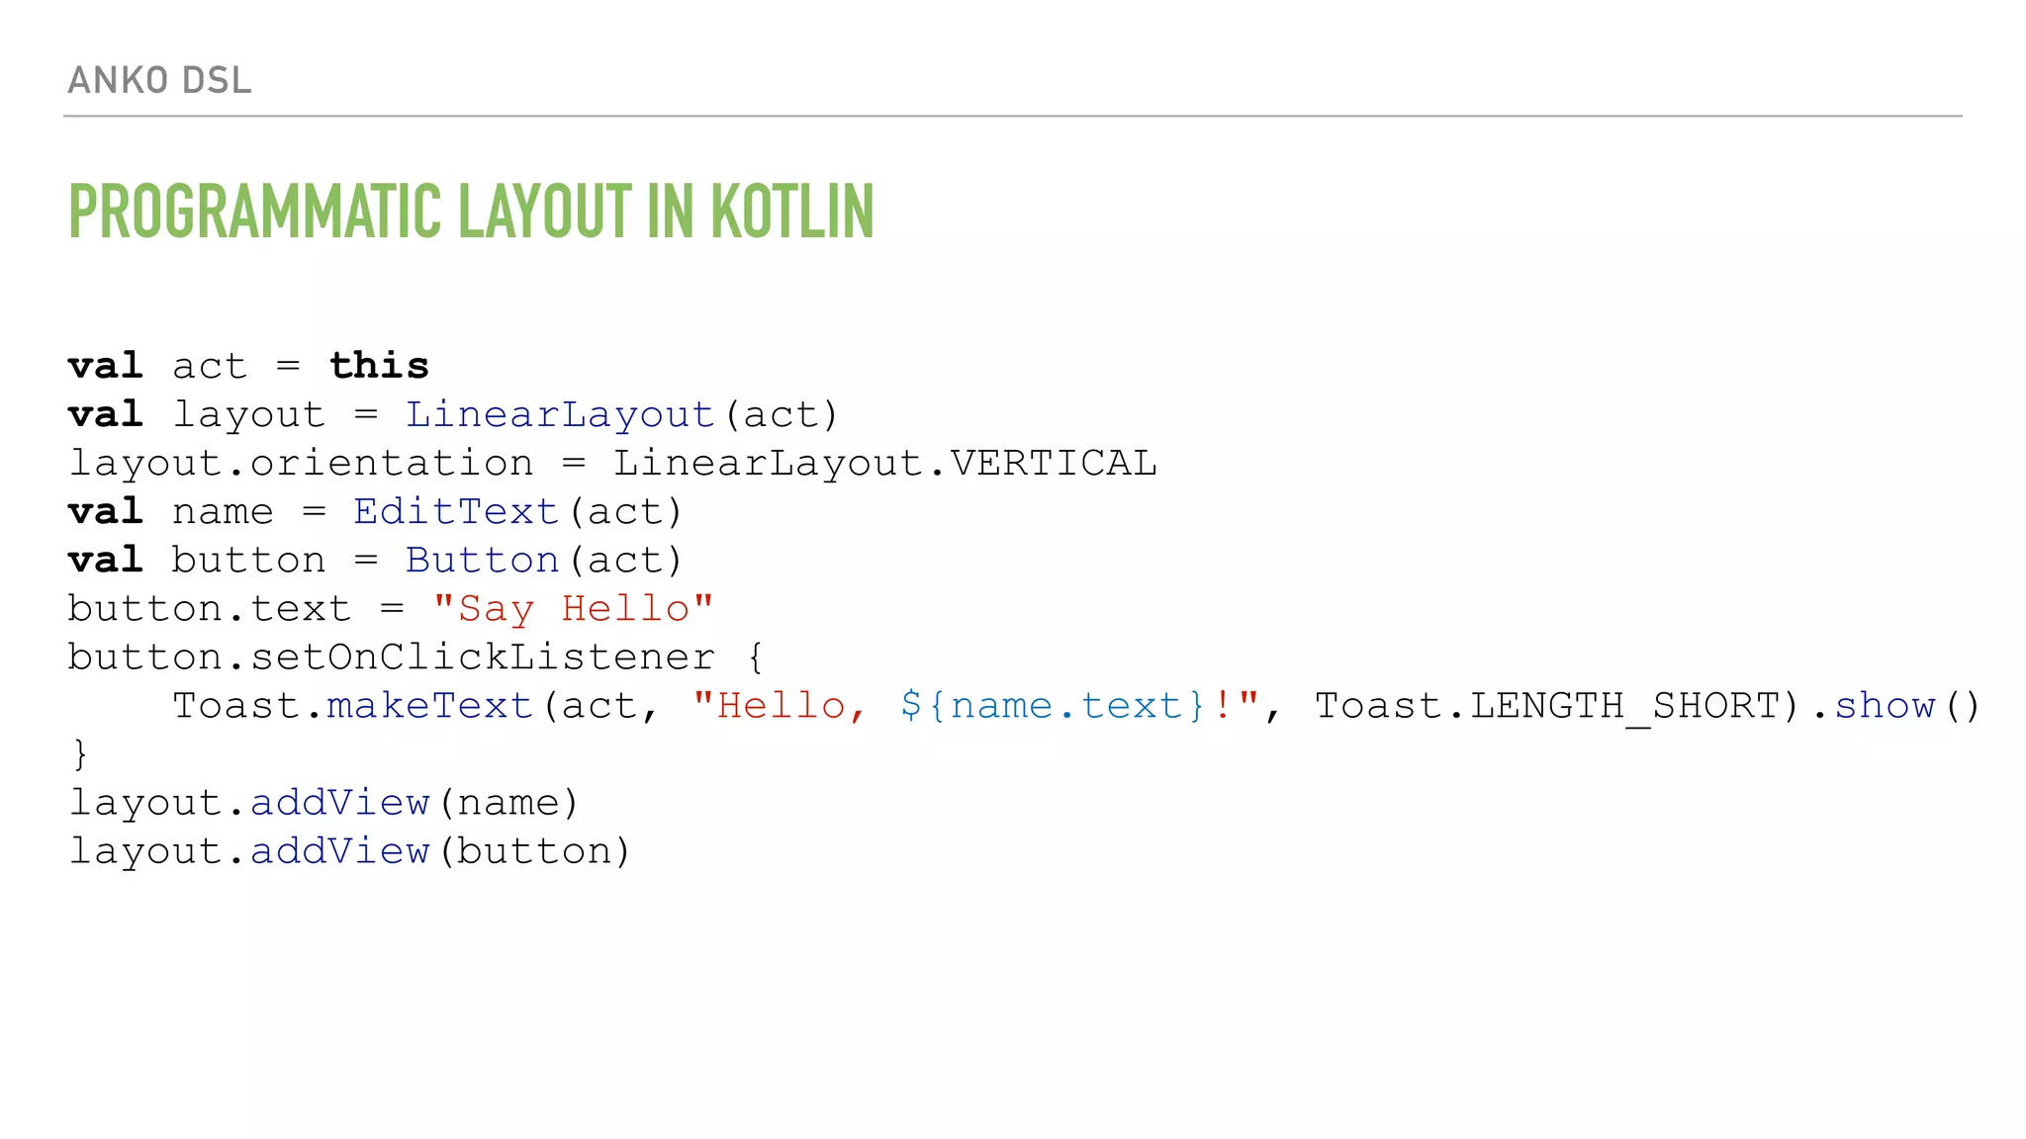
Task: Click the bold 'this' keyword
Action: coord(379,366)
